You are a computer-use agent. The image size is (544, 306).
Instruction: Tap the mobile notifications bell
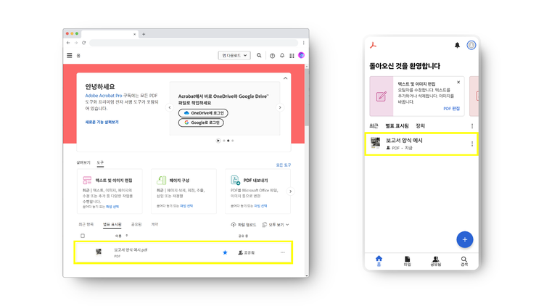coord(457,45)
